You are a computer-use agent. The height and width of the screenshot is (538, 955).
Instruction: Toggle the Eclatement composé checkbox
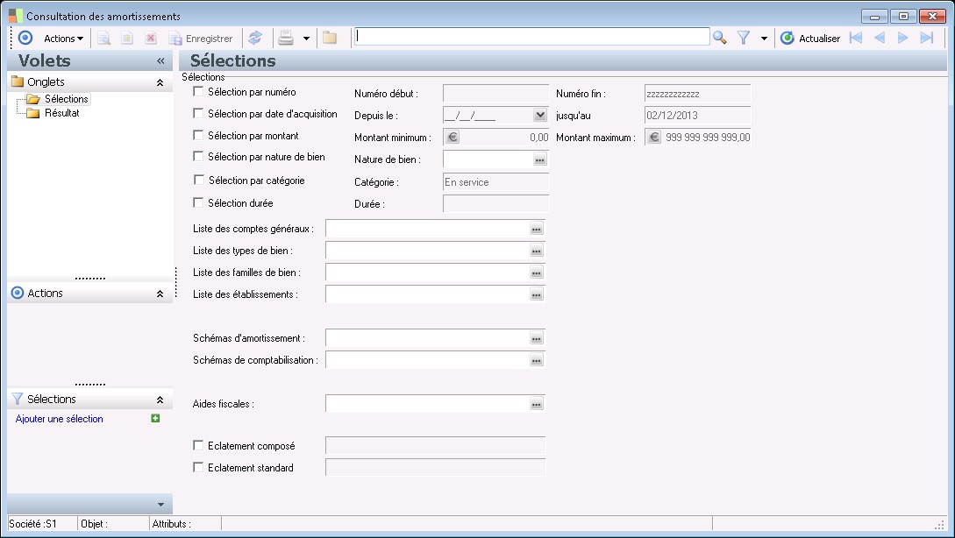tap(198, 446)
